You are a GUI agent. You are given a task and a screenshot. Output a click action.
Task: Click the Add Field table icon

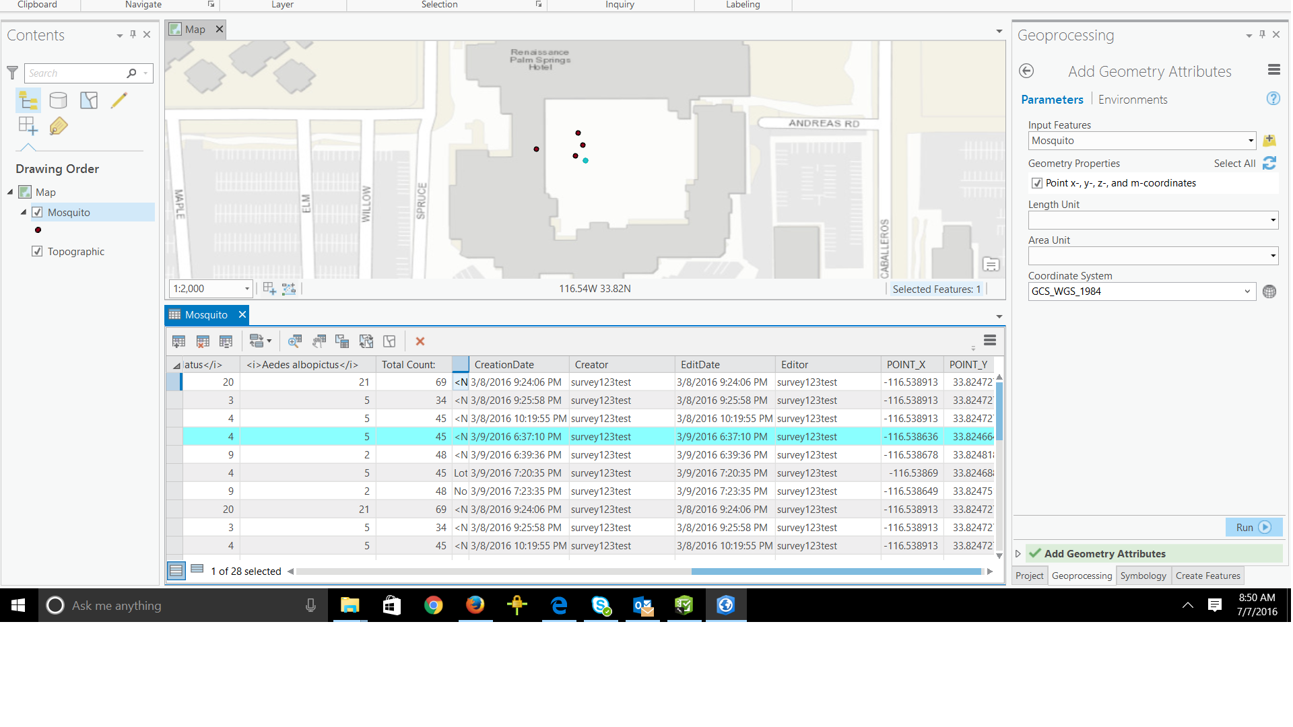[178, 342]
